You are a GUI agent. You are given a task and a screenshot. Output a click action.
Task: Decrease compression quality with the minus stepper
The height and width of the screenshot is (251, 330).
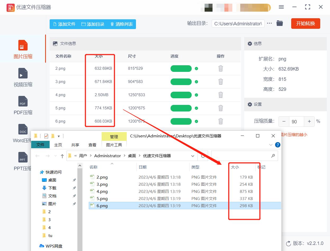click(284, 121)
